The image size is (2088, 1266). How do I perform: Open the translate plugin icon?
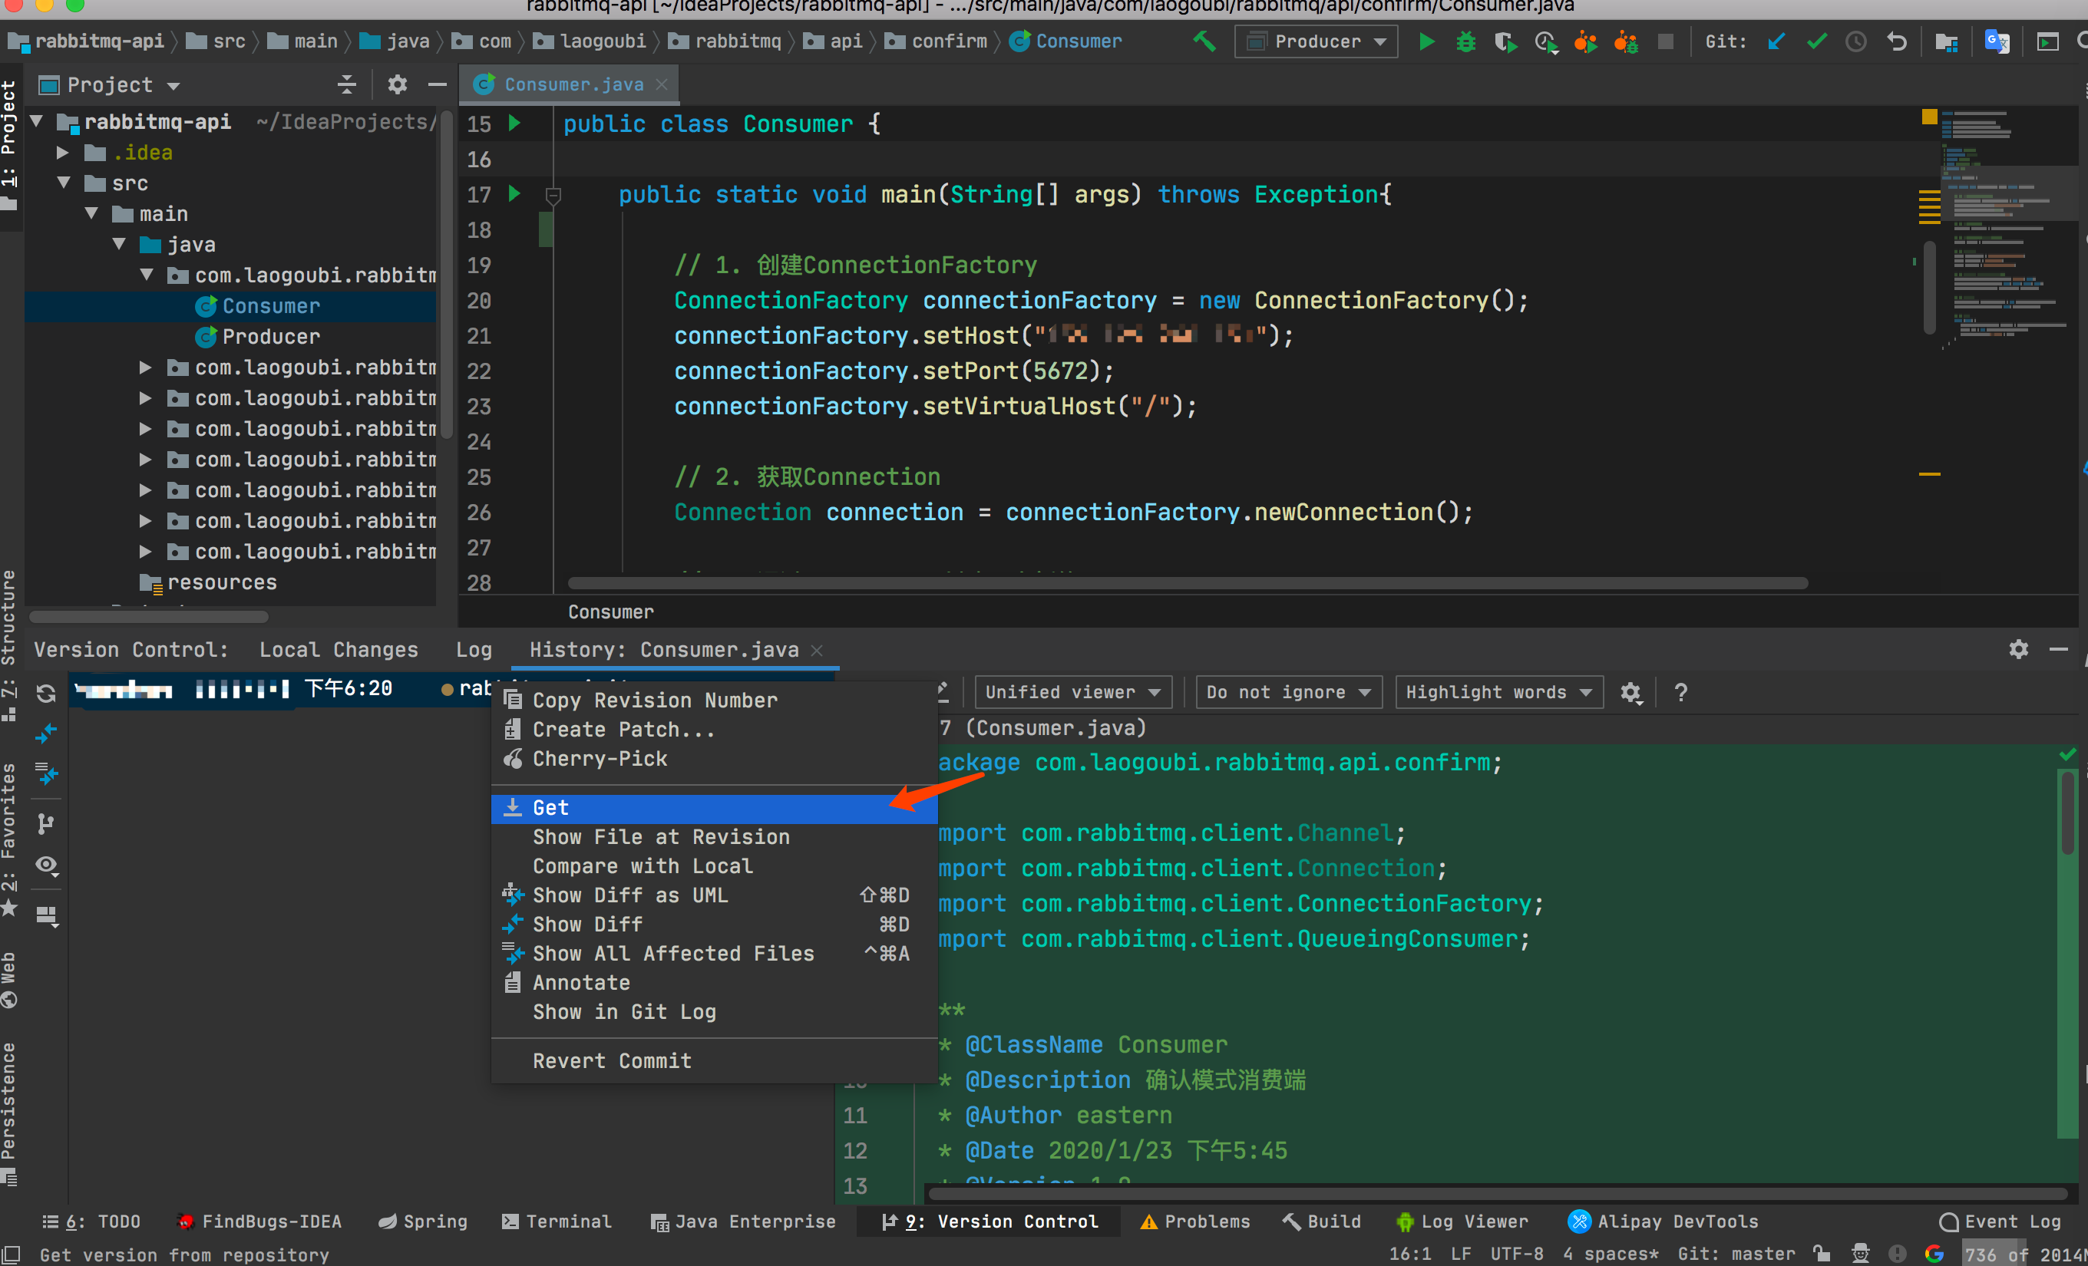click(x=1997, y=41)
